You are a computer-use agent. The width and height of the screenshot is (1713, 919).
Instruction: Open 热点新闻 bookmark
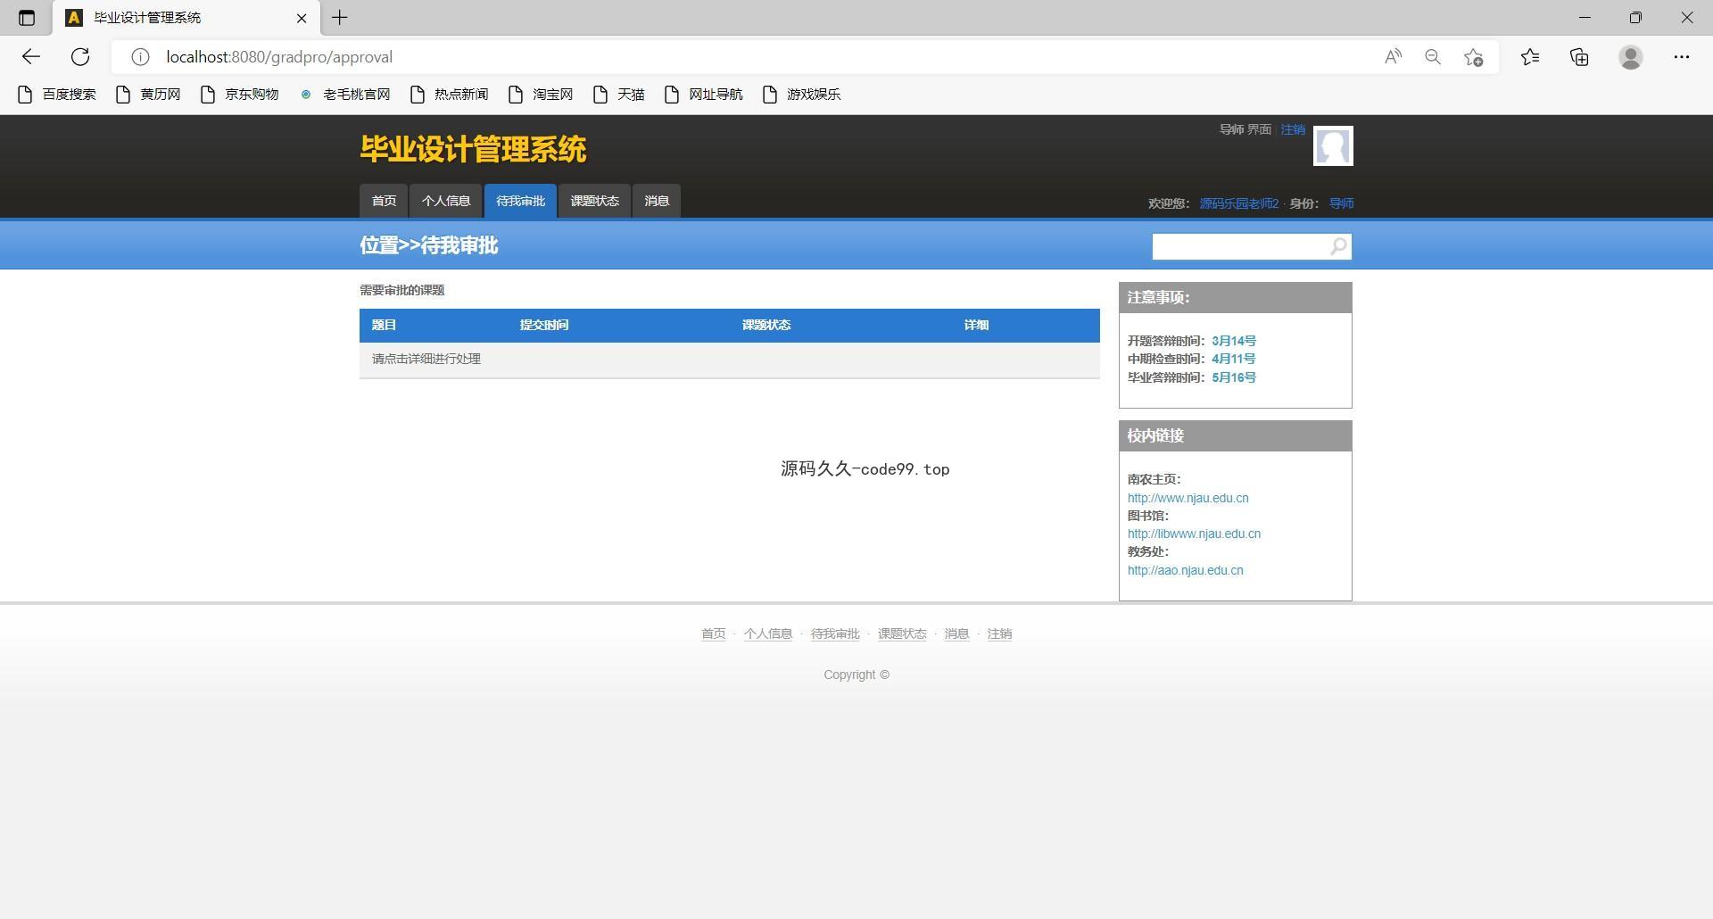tap(450, 95)
